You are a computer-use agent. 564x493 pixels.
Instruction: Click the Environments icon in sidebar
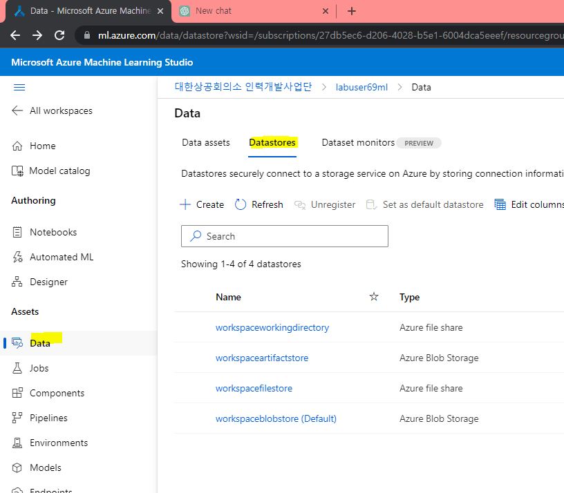click(x=17, y=443)
